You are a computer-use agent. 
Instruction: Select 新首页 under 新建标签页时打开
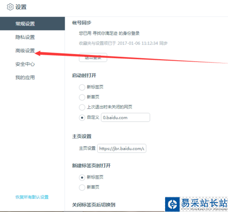click(x=82, y=188)
